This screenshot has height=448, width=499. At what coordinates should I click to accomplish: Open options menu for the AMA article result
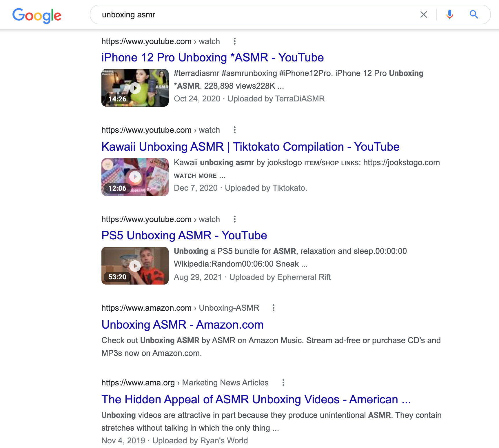[x=283, y=383]
